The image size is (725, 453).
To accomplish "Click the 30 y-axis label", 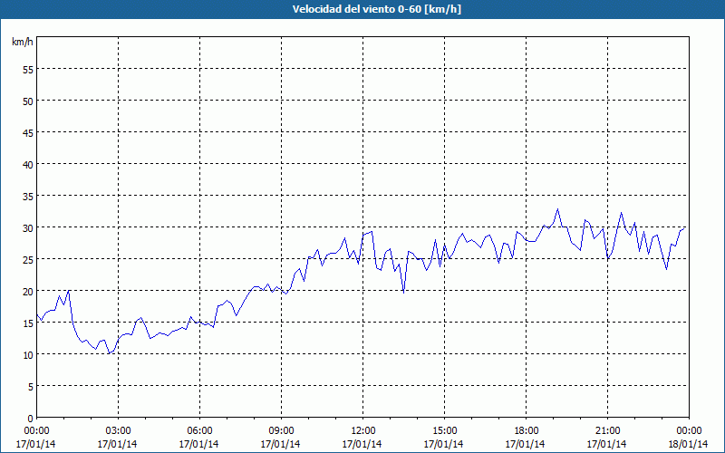I will coord(28,227).
